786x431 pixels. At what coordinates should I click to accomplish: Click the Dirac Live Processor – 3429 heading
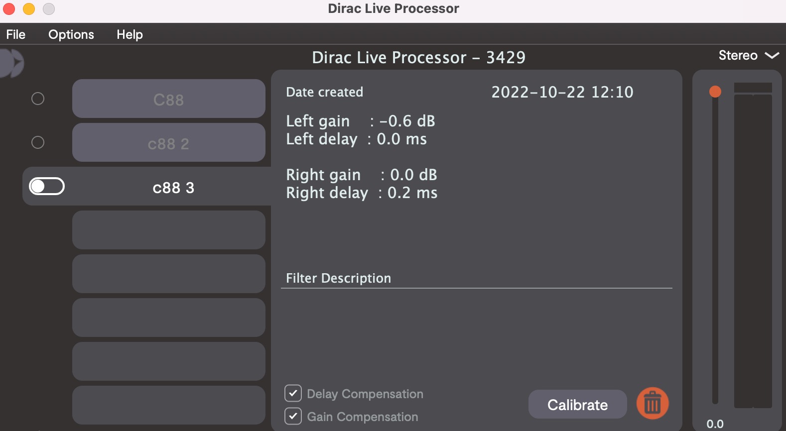[419, 57]
